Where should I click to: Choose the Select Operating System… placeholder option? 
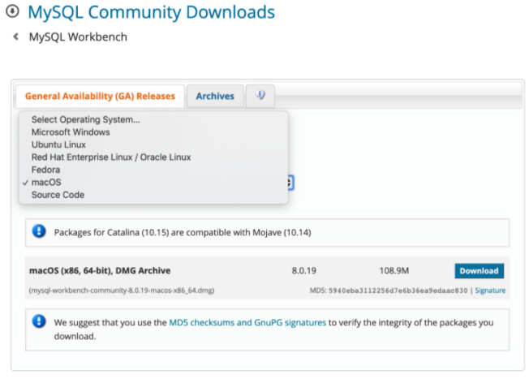point(85,120)
